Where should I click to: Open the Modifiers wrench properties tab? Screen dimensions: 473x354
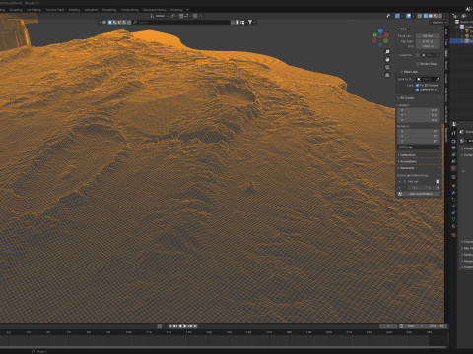click(453, 193)
